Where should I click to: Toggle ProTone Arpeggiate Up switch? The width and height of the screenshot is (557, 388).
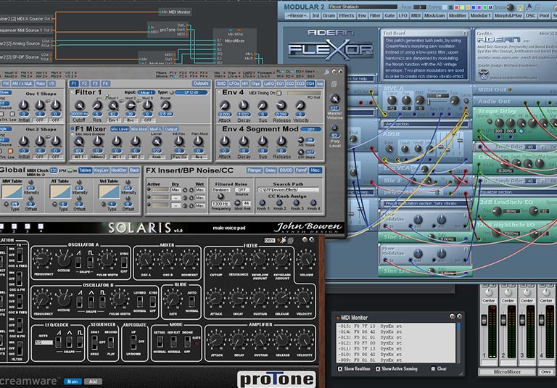click(133, 342)
